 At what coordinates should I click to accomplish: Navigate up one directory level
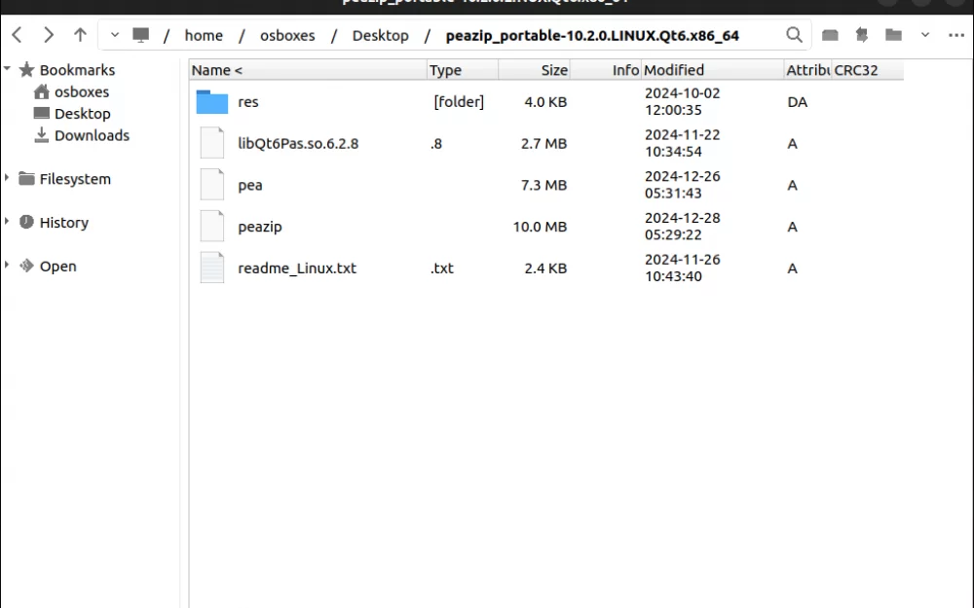click(x=80, y=35)
